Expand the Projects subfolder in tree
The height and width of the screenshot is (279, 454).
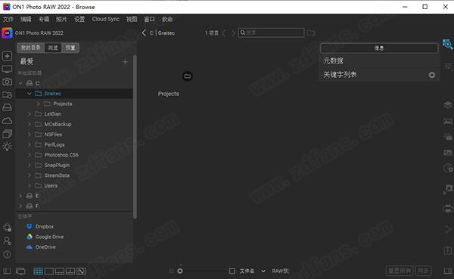click(x=39, y=104)
